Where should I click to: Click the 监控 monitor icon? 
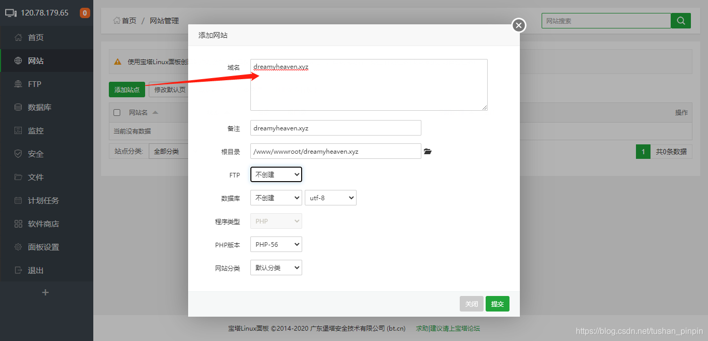pyautogui.click(x=18, y=130)
